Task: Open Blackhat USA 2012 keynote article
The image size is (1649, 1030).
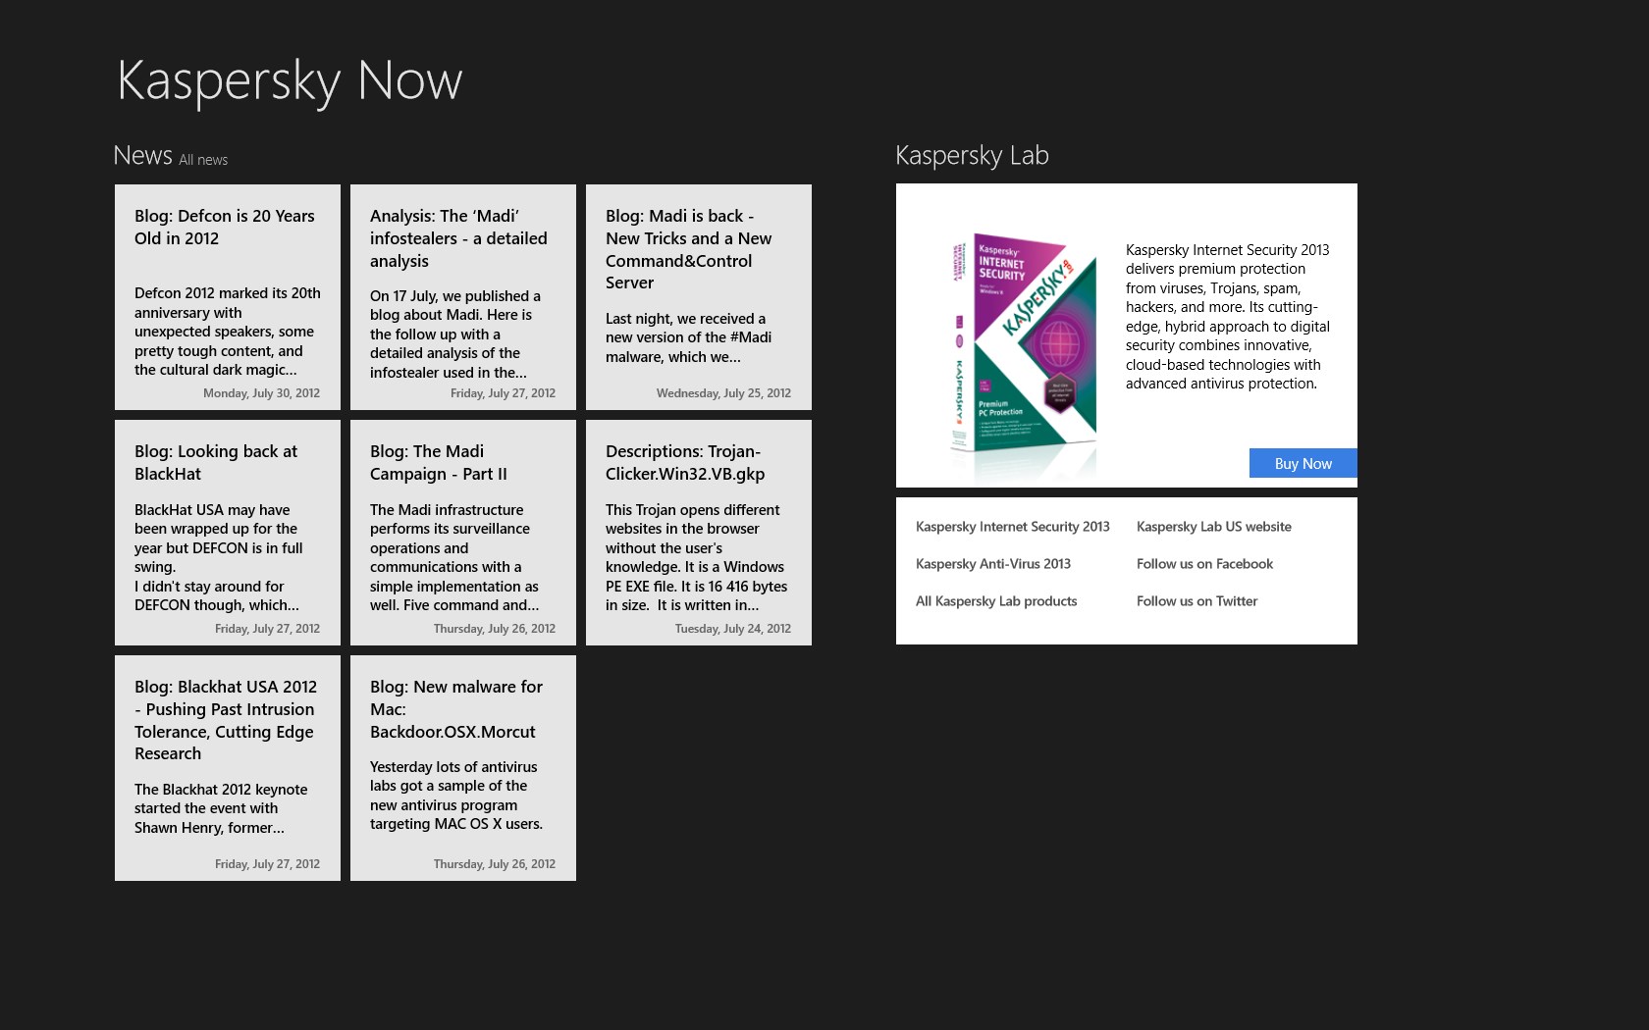Action: 228,768
